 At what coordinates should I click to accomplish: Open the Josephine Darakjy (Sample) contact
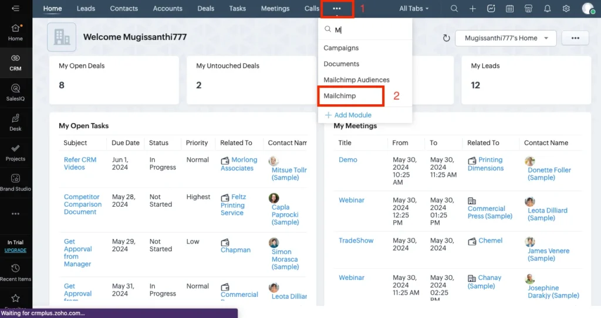(x=553, y=292)
